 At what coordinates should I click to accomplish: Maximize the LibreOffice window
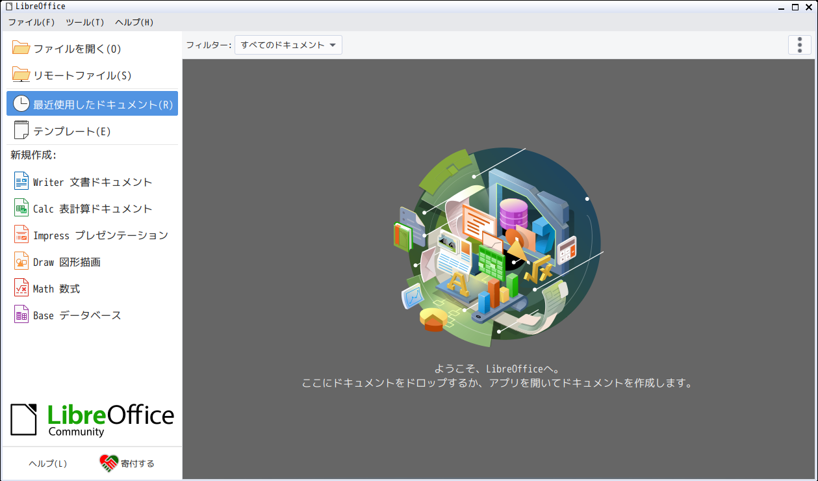coord(795,6)
